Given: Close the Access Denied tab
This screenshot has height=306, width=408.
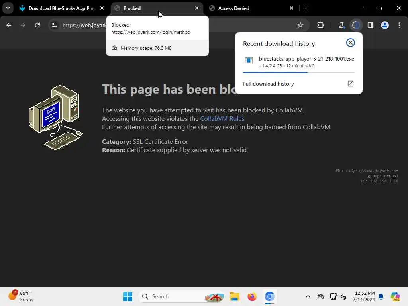Looking at the screenshot, I should [291, 8].
